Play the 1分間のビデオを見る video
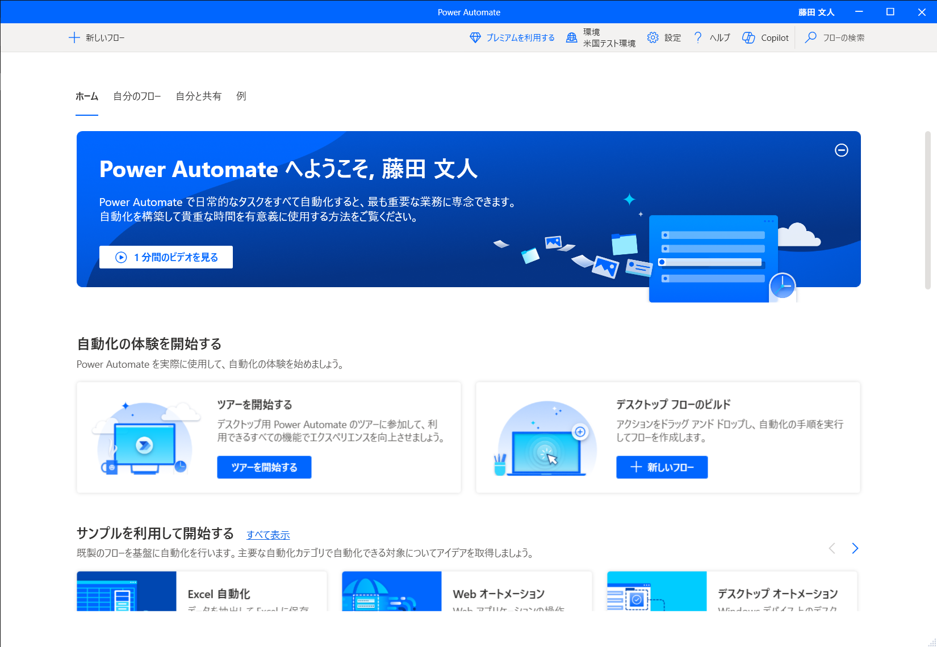 (166, 257)
